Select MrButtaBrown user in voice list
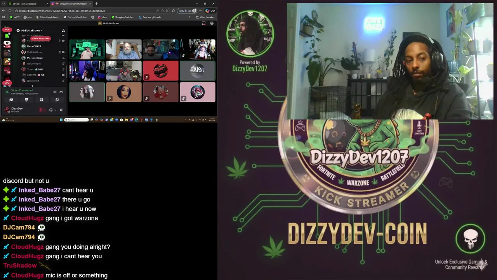The width and height of the screenshot is (497, 280). (x=35, y=52)
